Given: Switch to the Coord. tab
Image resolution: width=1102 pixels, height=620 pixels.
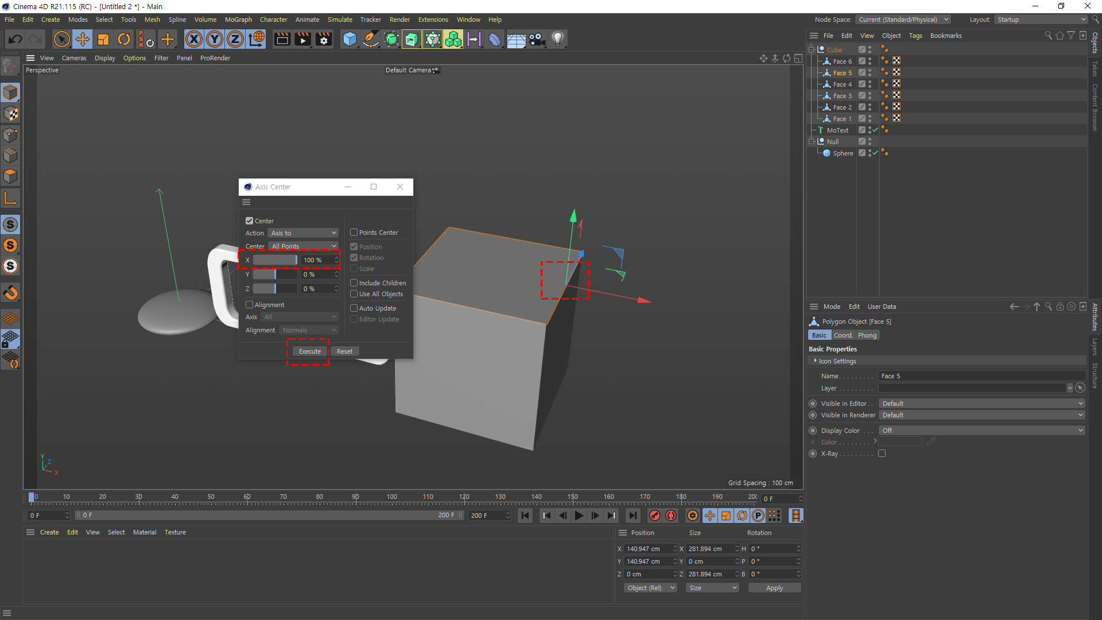Looking at the screenshot, I should tap(843, 335).
